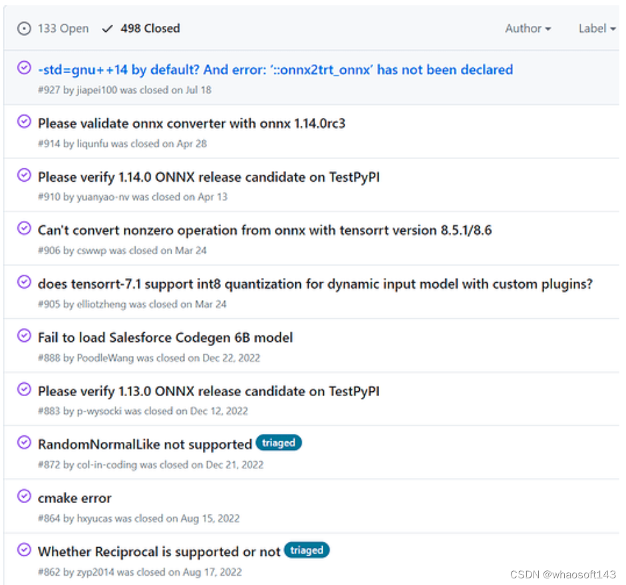626x585 pixels.
Task: Click the closed-issue icon beside Reciprocal issue
Action: click(x=24, y=550)
